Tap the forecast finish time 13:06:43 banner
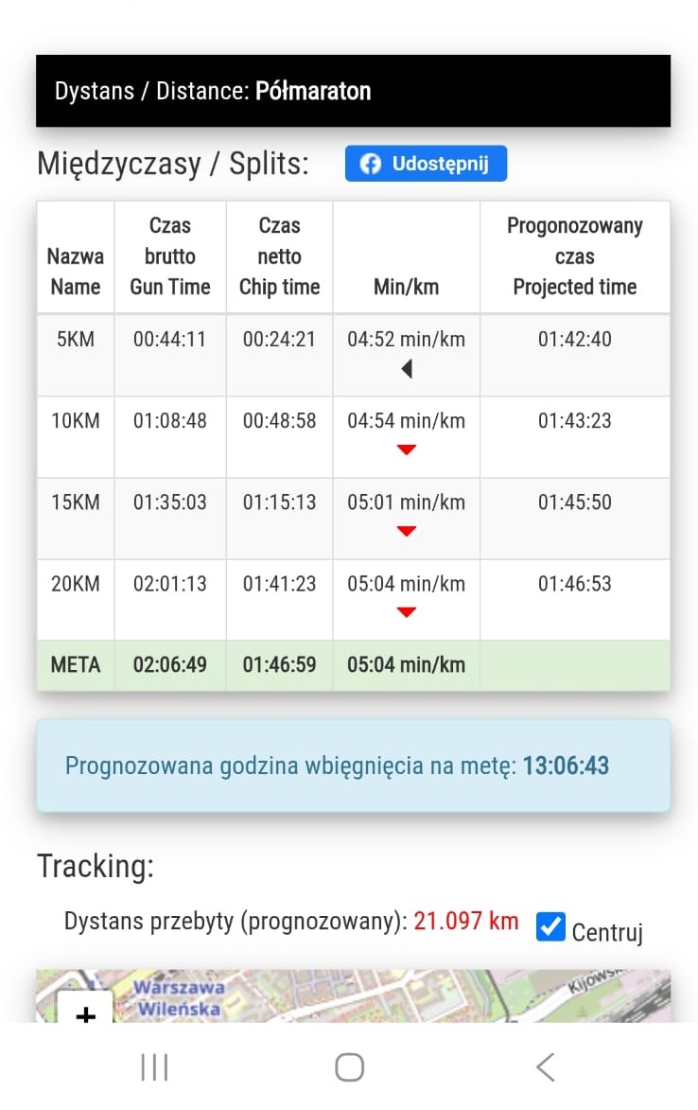Viewport: 698px width, 1110px height. pos(353,766)
